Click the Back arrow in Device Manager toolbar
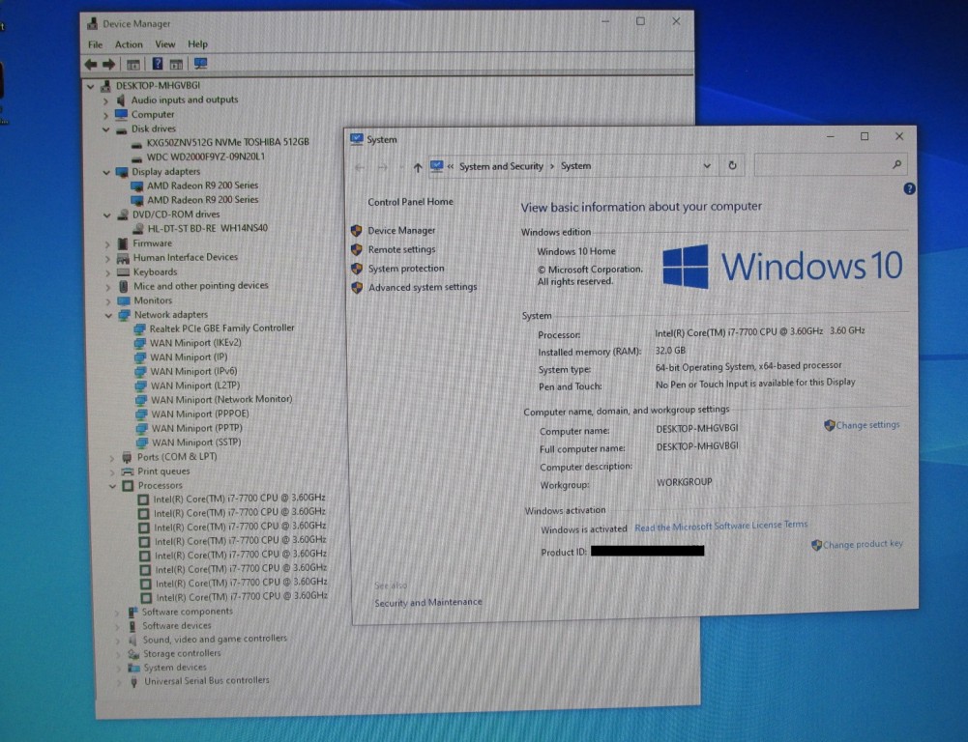 coord(91,64)
